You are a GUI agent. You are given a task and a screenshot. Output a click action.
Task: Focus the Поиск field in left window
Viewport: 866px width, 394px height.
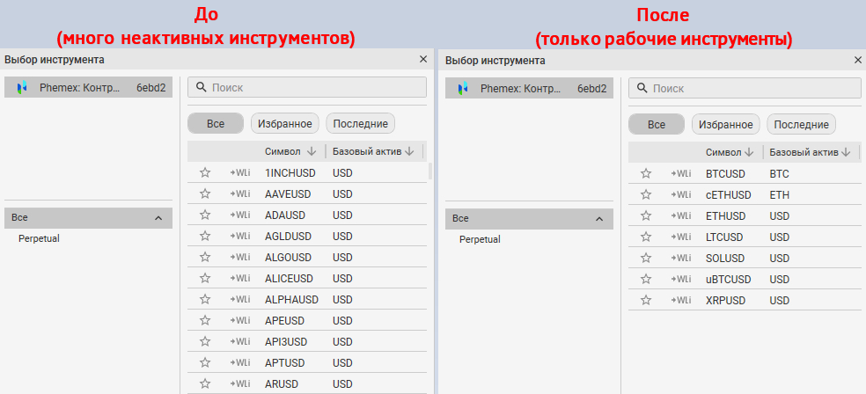click(307, 87)
